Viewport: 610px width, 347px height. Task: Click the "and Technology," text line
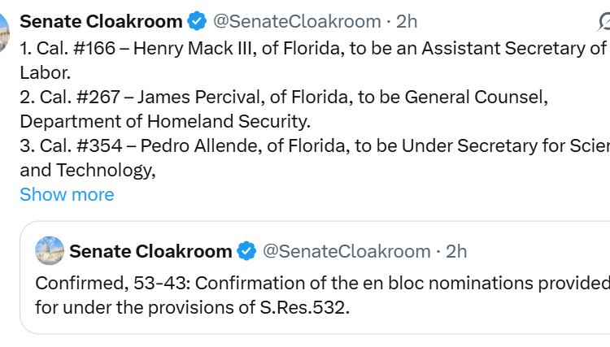[87, 170]
